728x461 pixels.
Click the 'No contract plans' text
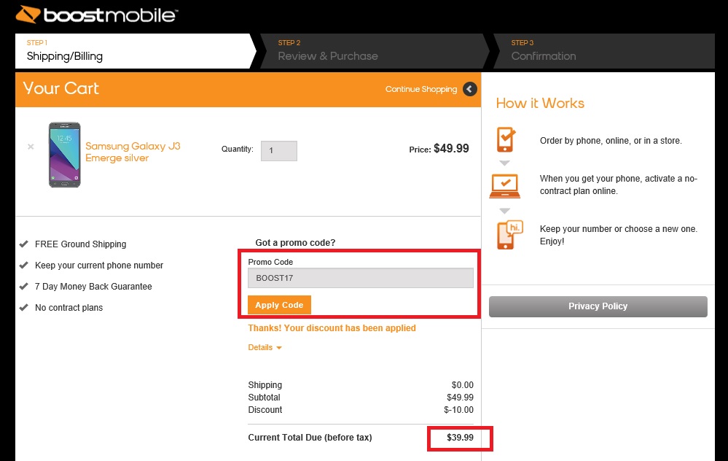69,308
